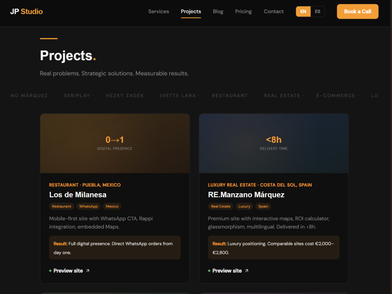Click SERIPLAY in the scrolling marquee
The image size is (392, 294).
pyautogui.click(x=77, y=96)
